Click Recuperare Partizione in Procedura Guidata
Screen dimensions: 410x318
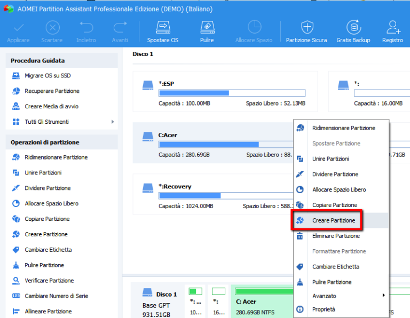[x=52, y=91]
